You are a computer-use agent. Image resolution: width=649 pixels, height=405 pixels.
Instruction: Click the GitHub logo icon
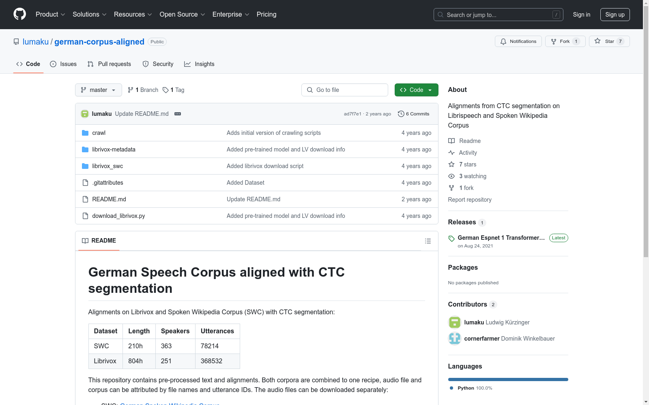pos(19,14)
